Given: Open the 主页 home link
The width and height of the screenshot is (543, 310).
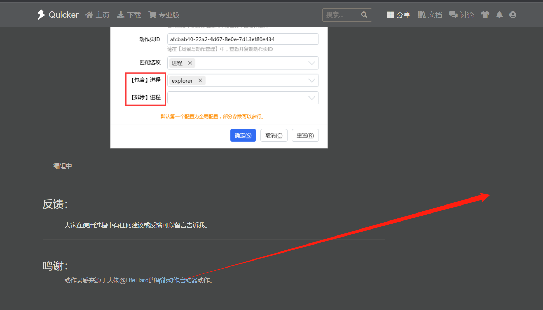Looking at the screenshot, I should [97, 15].
